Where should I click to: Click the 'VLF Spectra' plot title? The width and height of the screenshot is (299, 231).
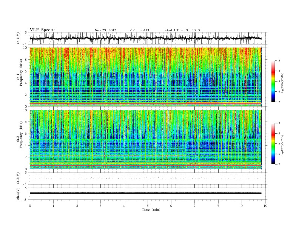coord(43,30)
